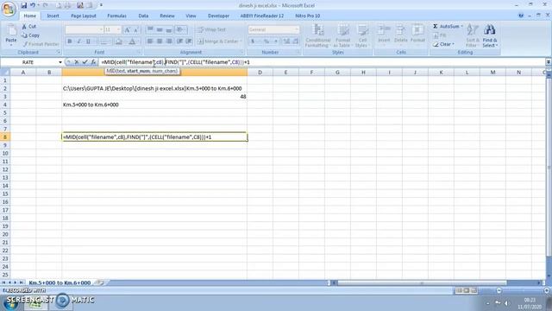This screenshot has height=311, width=552.
Task: Zoom in with the plus button
Action: 546,290
